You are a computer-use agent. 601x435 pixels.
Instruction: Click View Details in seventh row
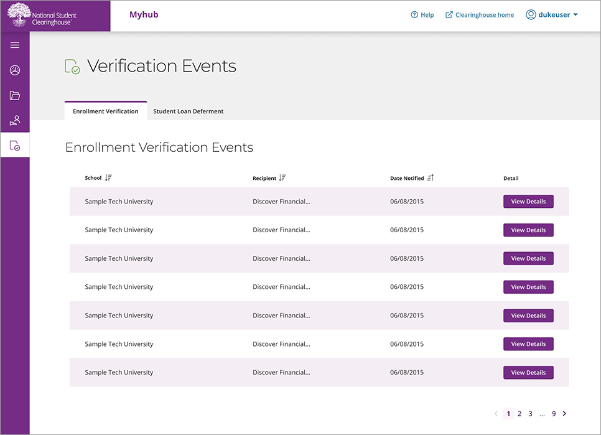[x=528, y=373]
